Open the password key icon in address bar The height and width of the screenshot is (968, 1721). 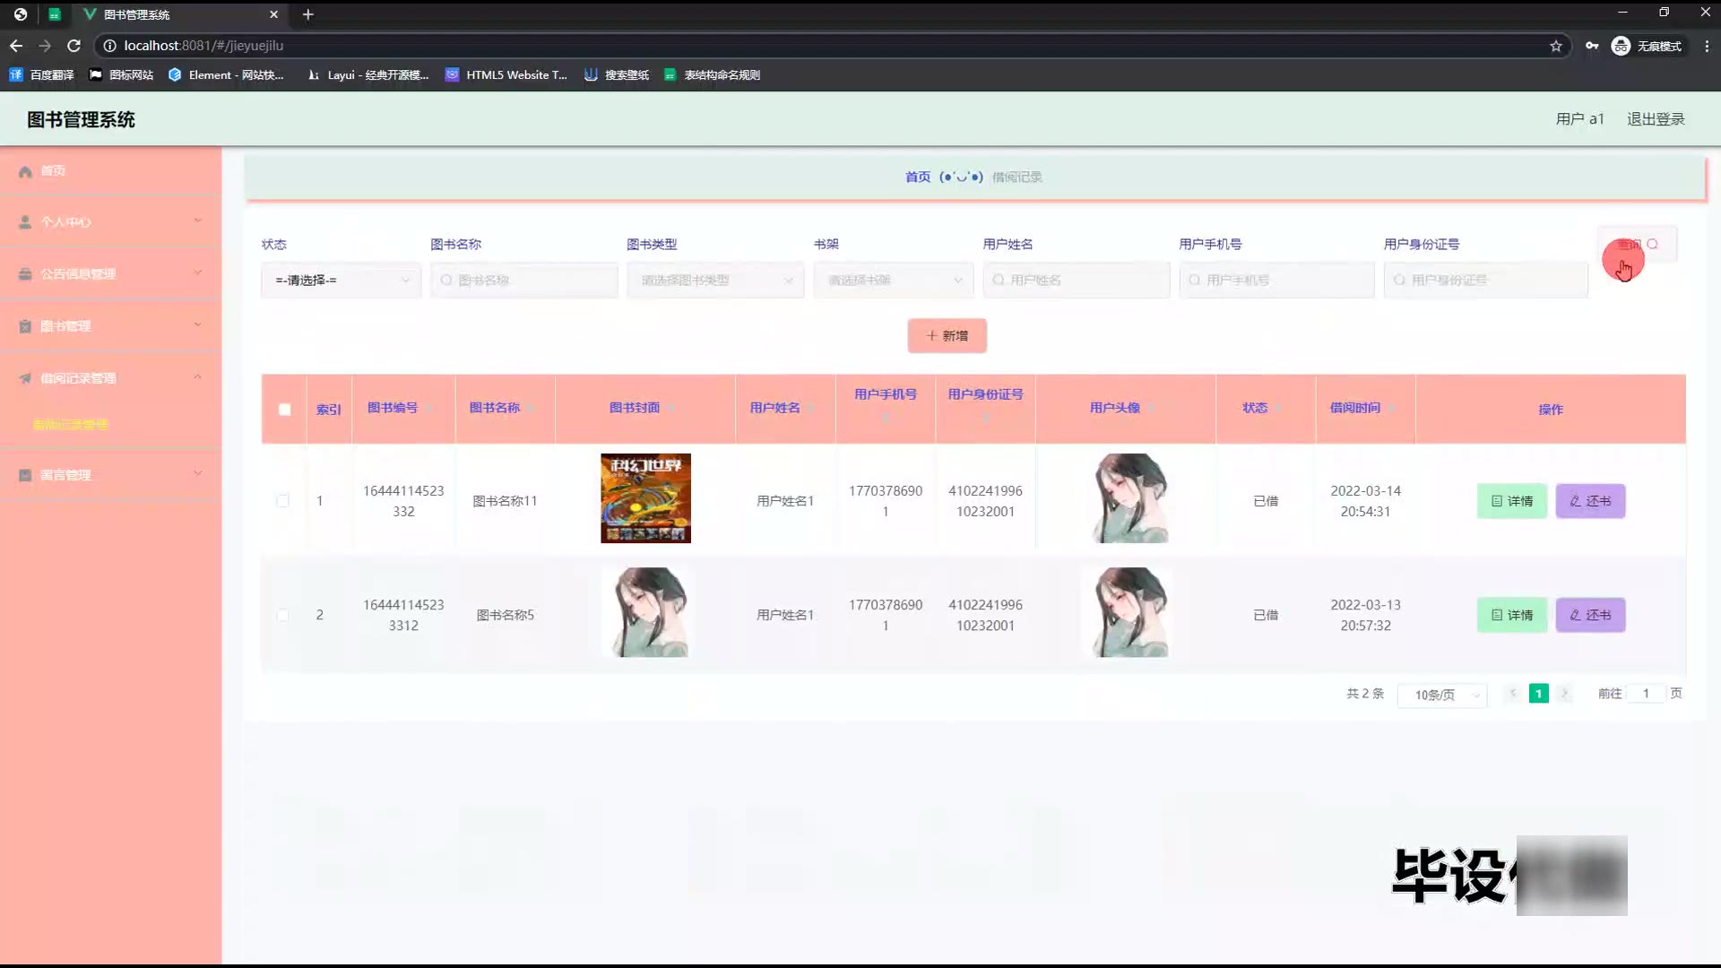point(1592,46)
